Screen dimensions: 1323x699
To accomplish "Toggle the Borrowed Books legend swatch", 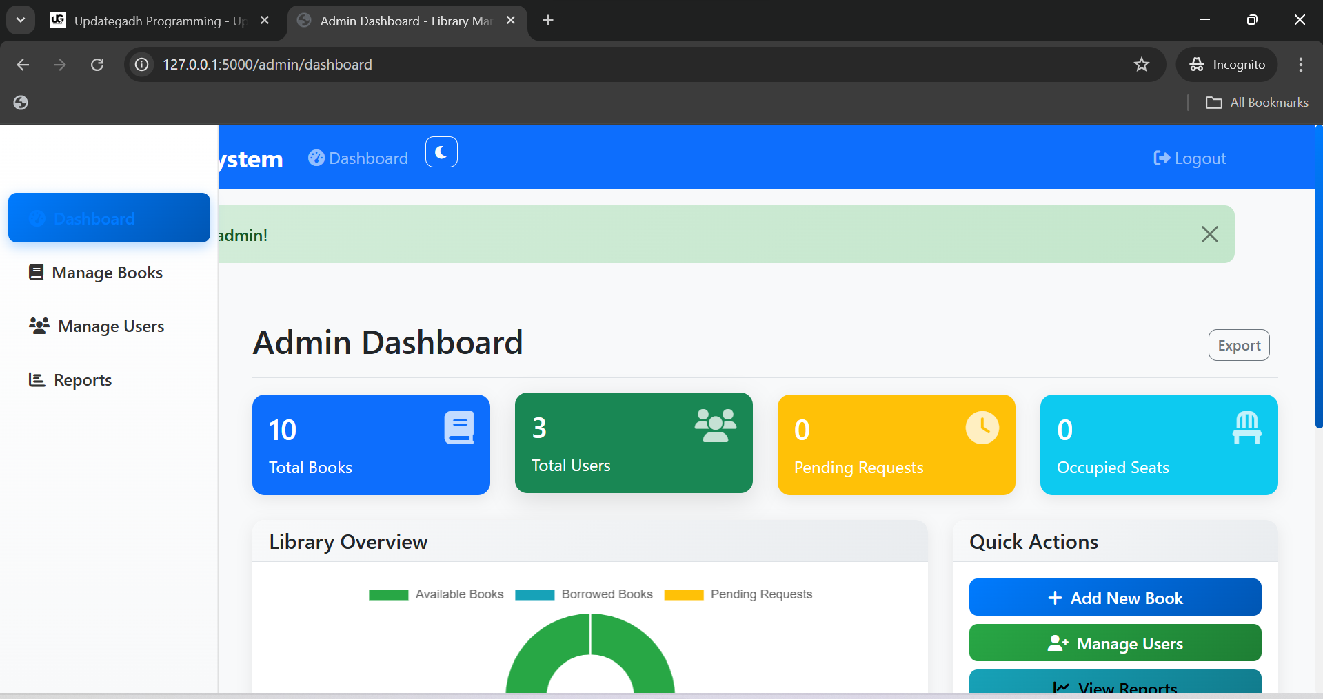I will tap(535, 594).
